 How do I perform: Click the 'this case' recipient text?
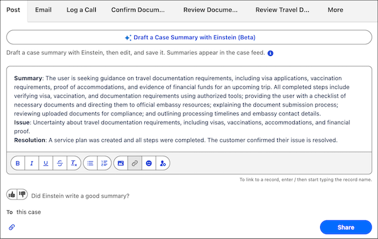click(29, 212)
